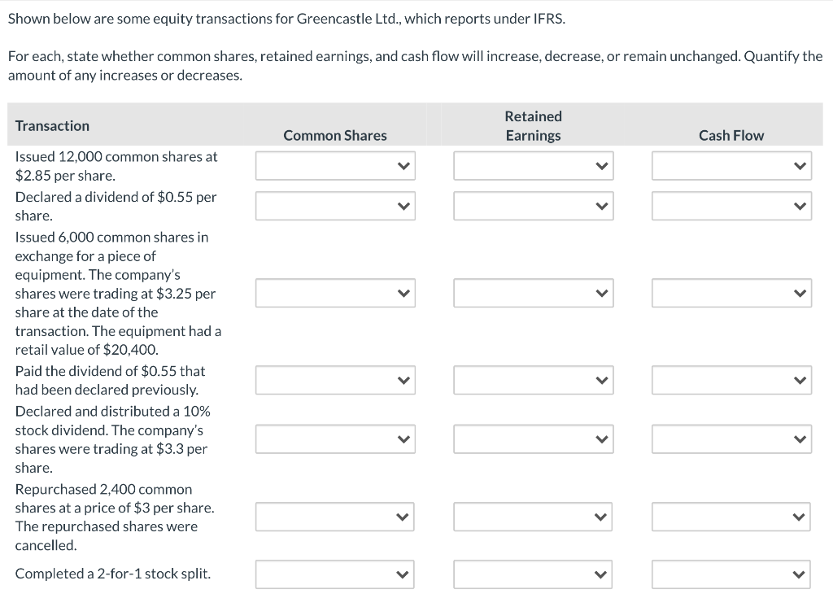Open Retained Earnings dropdown for equipment exchange transaction
The height and width of the screenshot is (611, 833).
click(x=533, y=293)
